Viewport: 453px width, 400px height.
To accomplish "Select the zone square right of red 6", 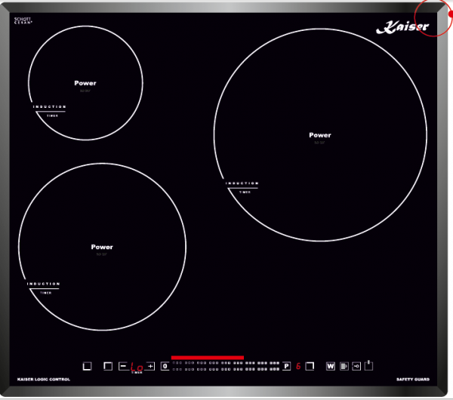I will 310,366.
